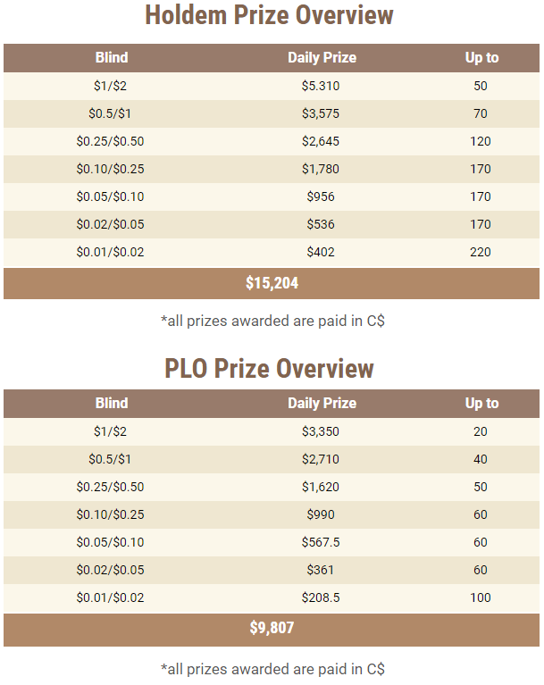Click the PLO $0.01/$0.02 blind cell
This screenshot has width=544, height=685.
coord(110,597)
